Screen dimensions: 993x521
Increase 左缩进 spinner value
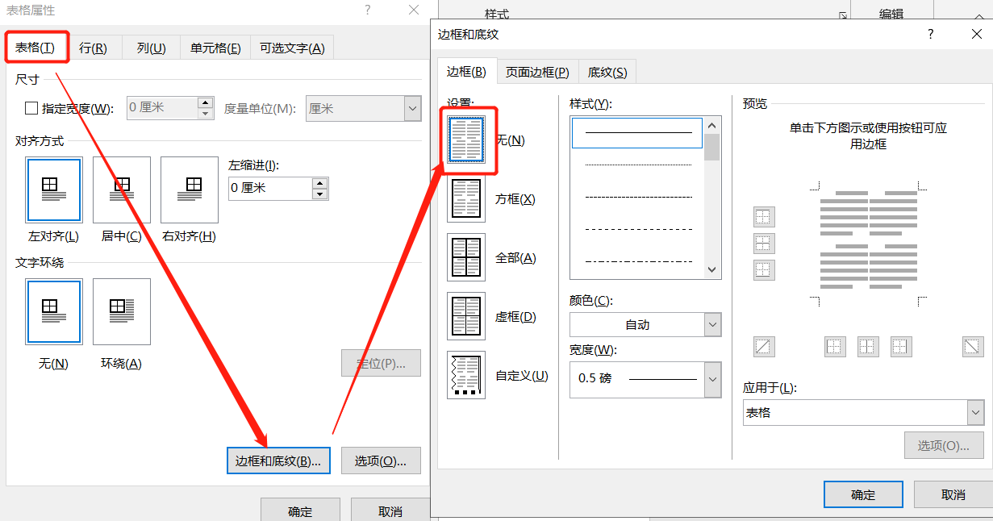click(320, 182)
